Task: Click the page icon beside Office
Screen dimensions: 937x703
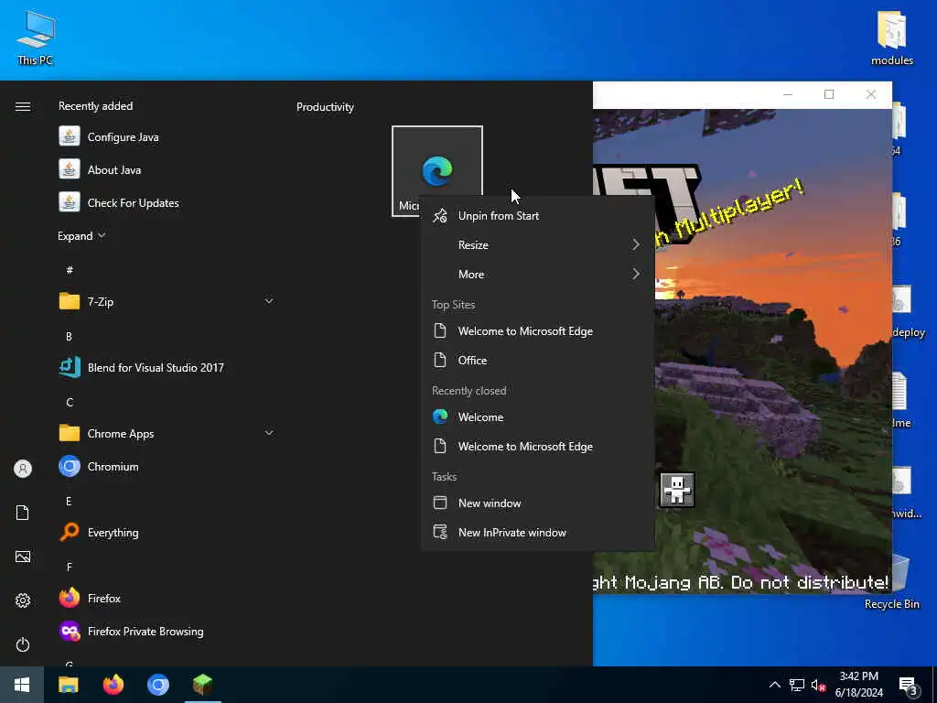Action: pyautogui.click(x=440, y=361)
